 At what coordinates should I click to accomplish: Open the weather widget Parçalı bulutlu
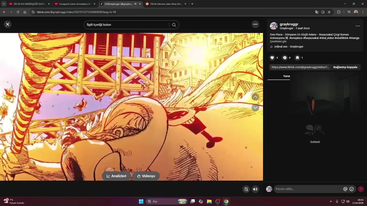[x=14, y=201]
